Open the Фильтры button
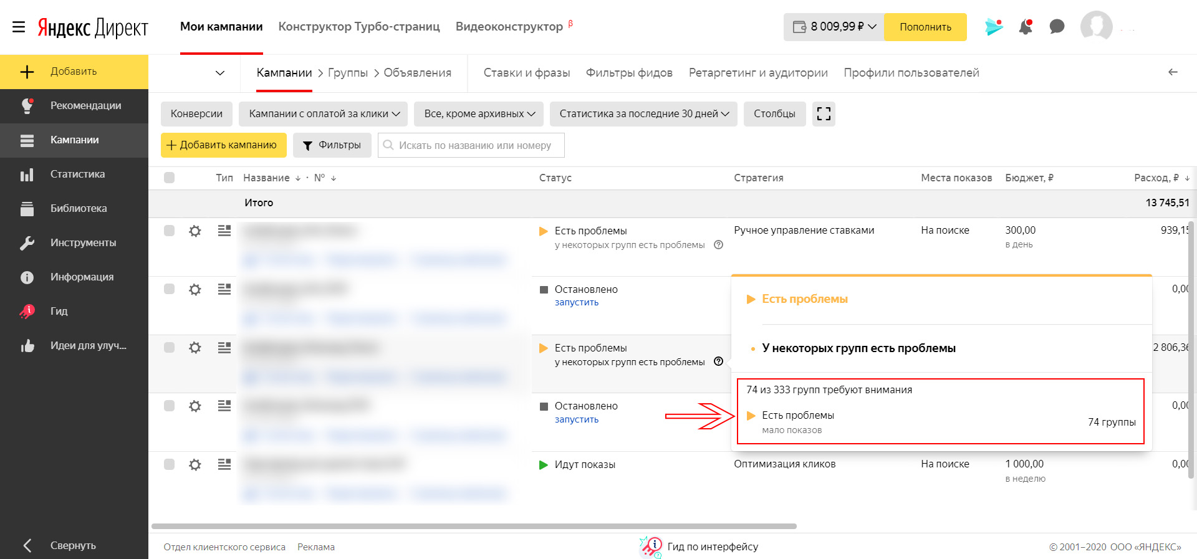This screenshot has height=559, width=1197. pyautogui.click(x=332, y=145)
